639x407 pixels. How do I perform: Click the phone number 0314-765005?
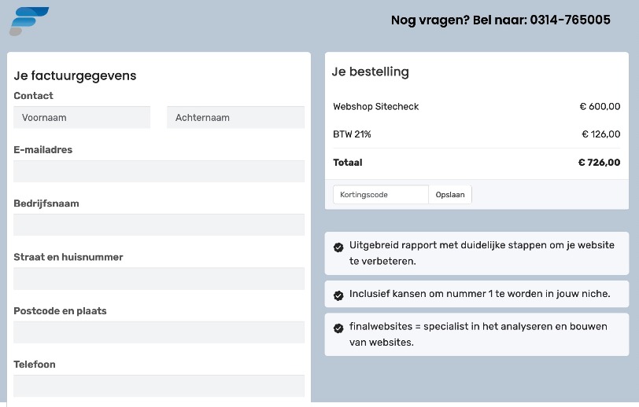click(570, 20)
